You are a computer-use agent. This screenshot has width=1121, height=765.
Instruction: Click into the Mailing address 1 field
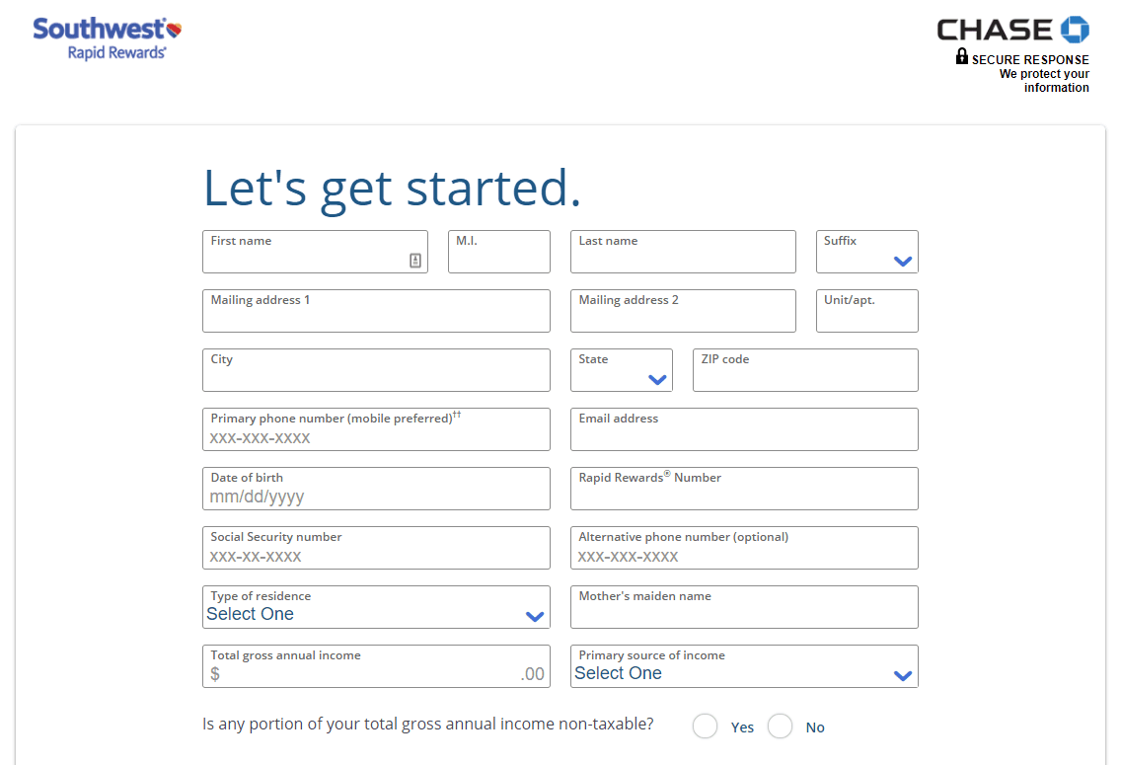pyautogui.click(x=376, y=311)
